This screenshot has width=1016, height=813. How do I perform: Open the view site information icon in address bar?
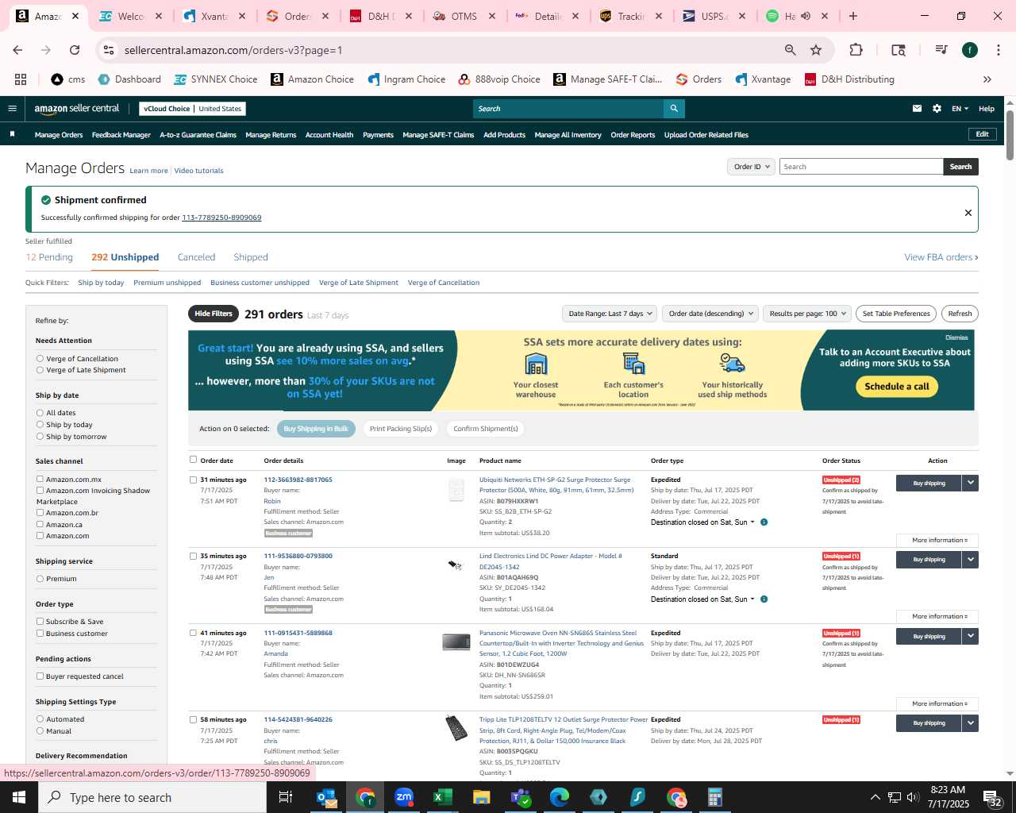[110, 50]
